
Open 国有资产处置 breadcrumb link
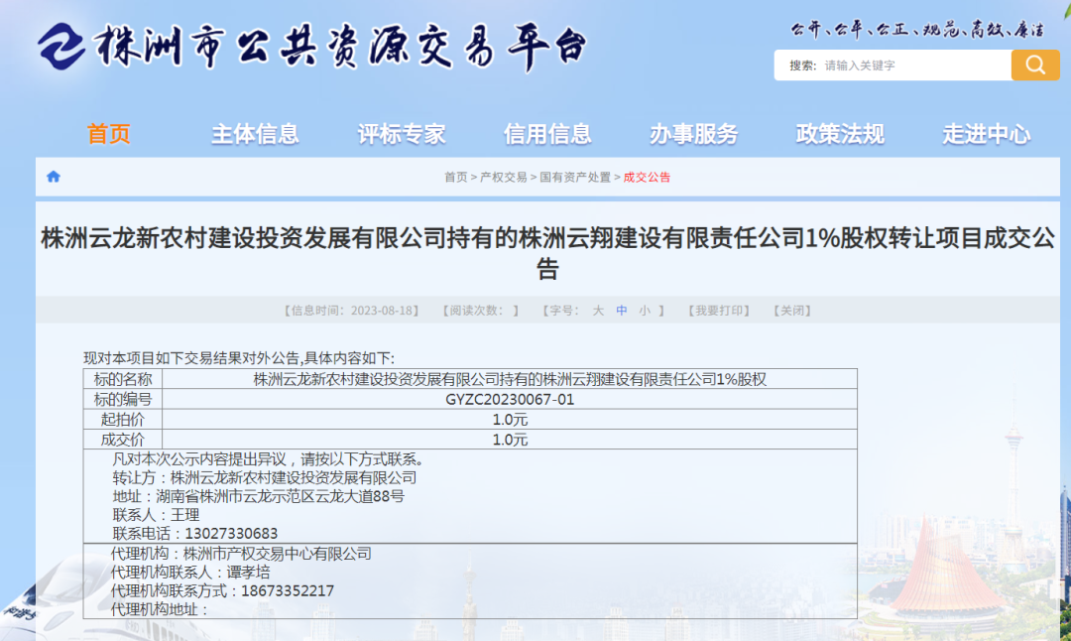(x=575, y=177)
